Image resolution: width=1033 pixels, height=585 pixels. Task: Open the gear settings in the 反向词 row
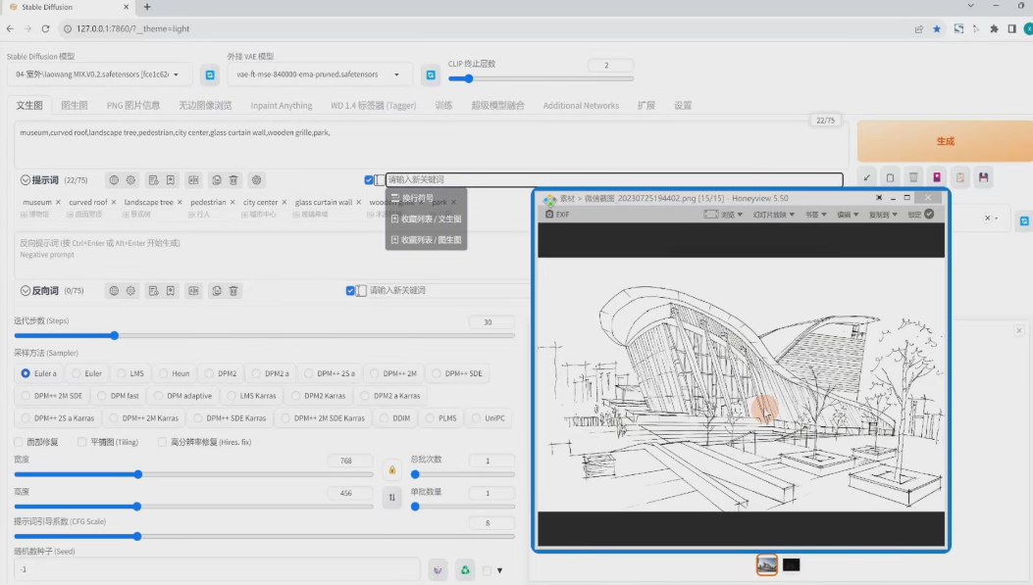click(130, 290)
